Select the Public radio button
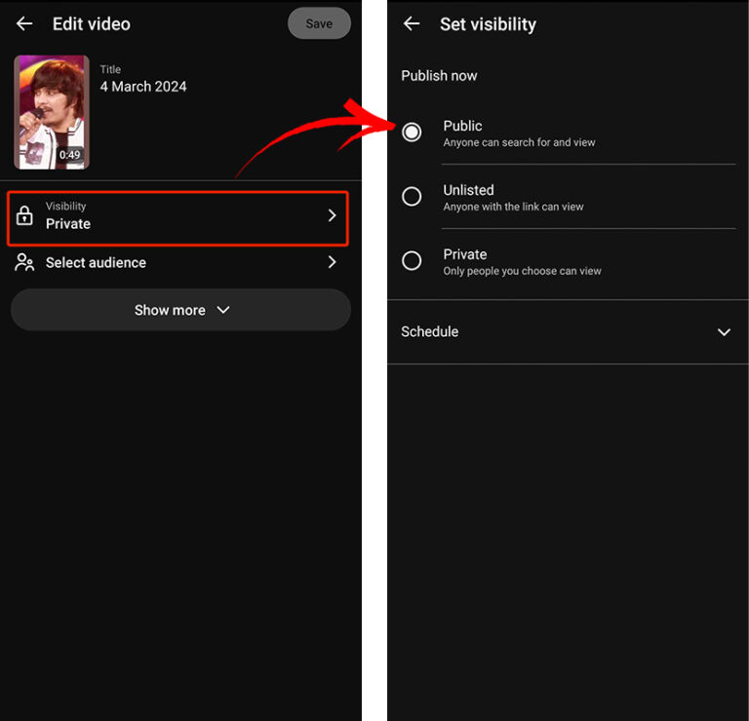 click(x=412, y=133)
